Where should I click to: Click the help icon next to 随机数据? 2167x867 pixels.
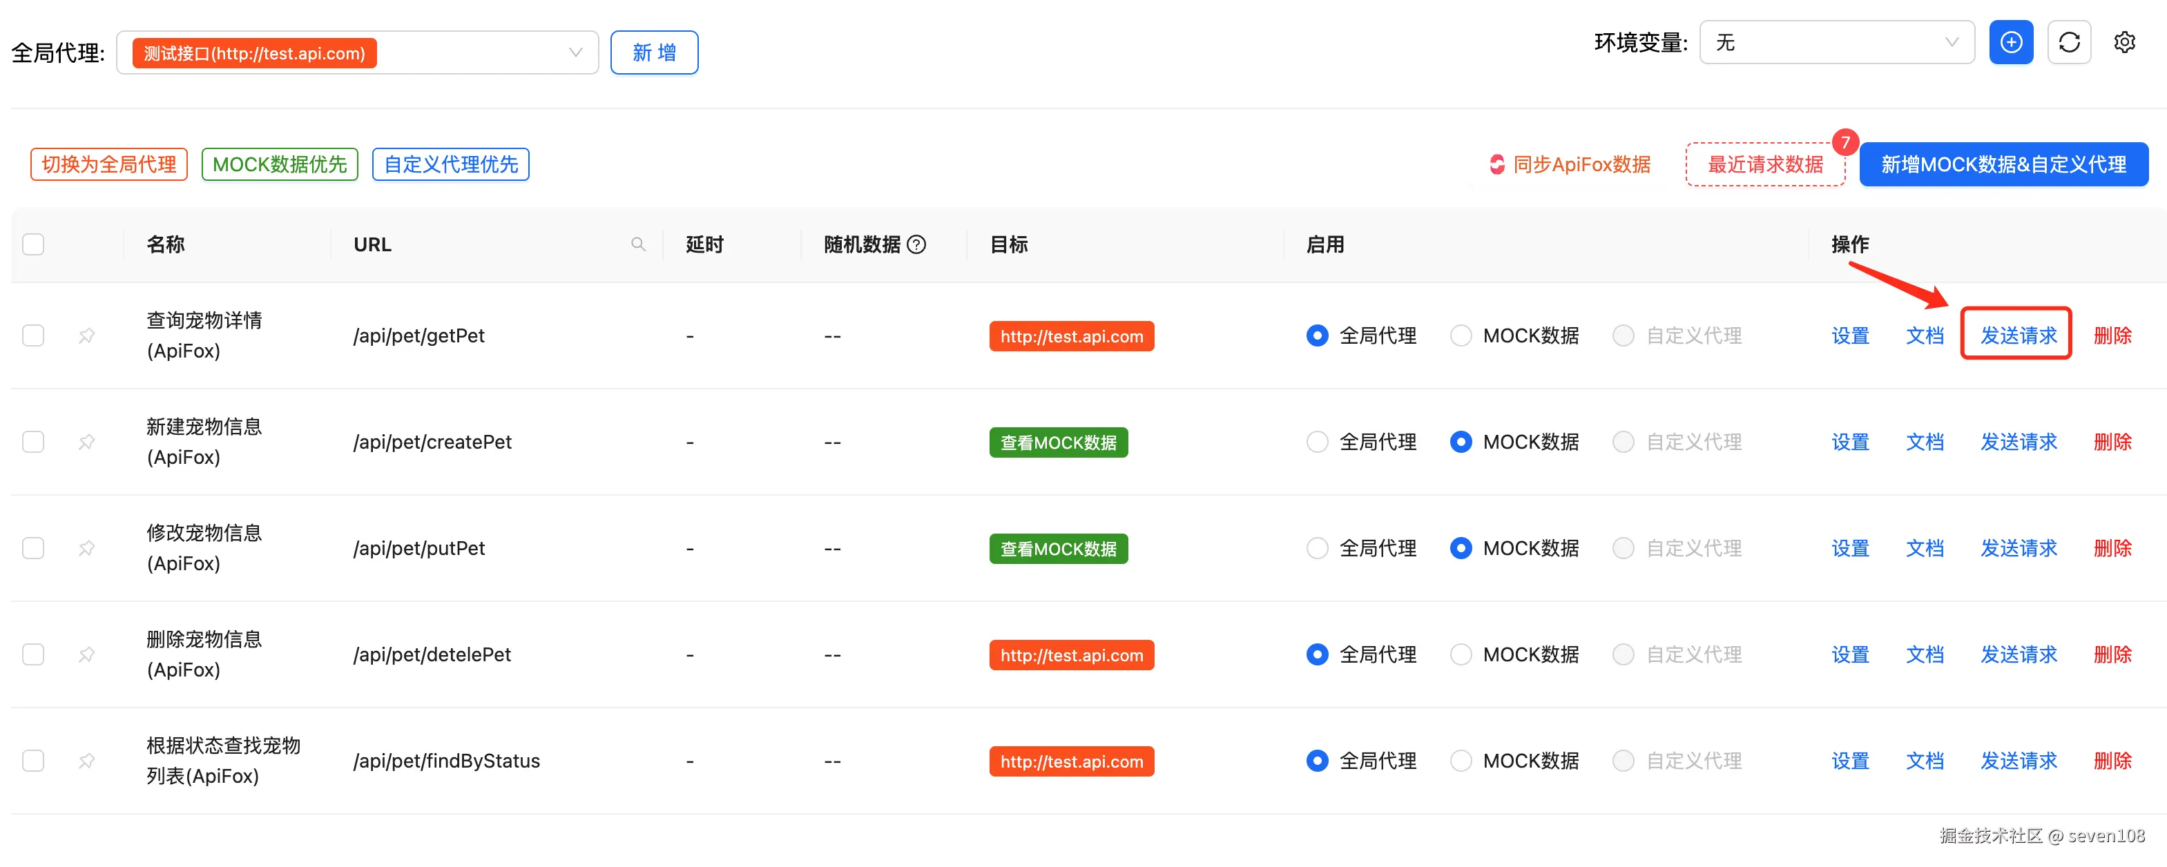pos(917,245)
